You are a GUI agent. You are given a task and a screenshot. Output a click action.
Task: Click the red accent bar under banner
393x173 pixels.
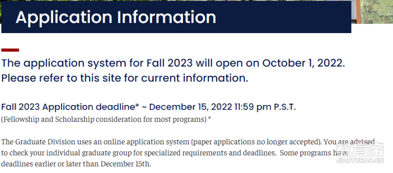(10, 50)
